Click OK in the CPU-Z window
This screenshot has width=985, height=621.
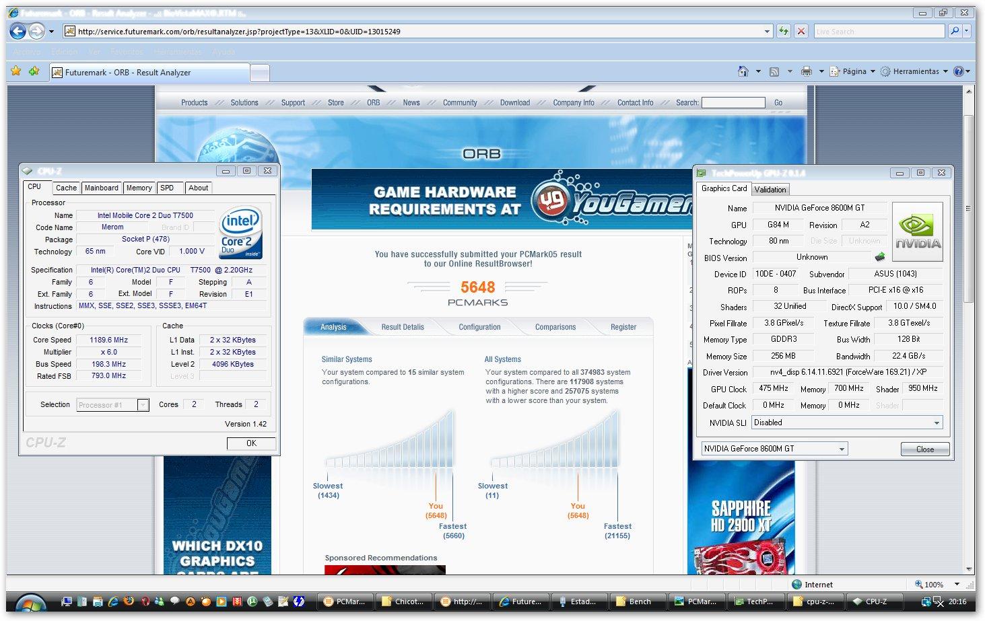[251, 443]
